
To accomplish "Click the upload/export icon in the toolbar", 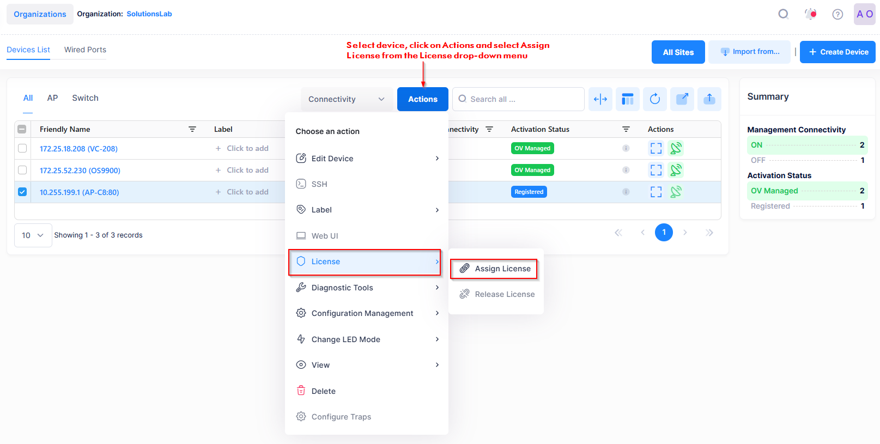I will pyautogui.click(x=709, y=99).
